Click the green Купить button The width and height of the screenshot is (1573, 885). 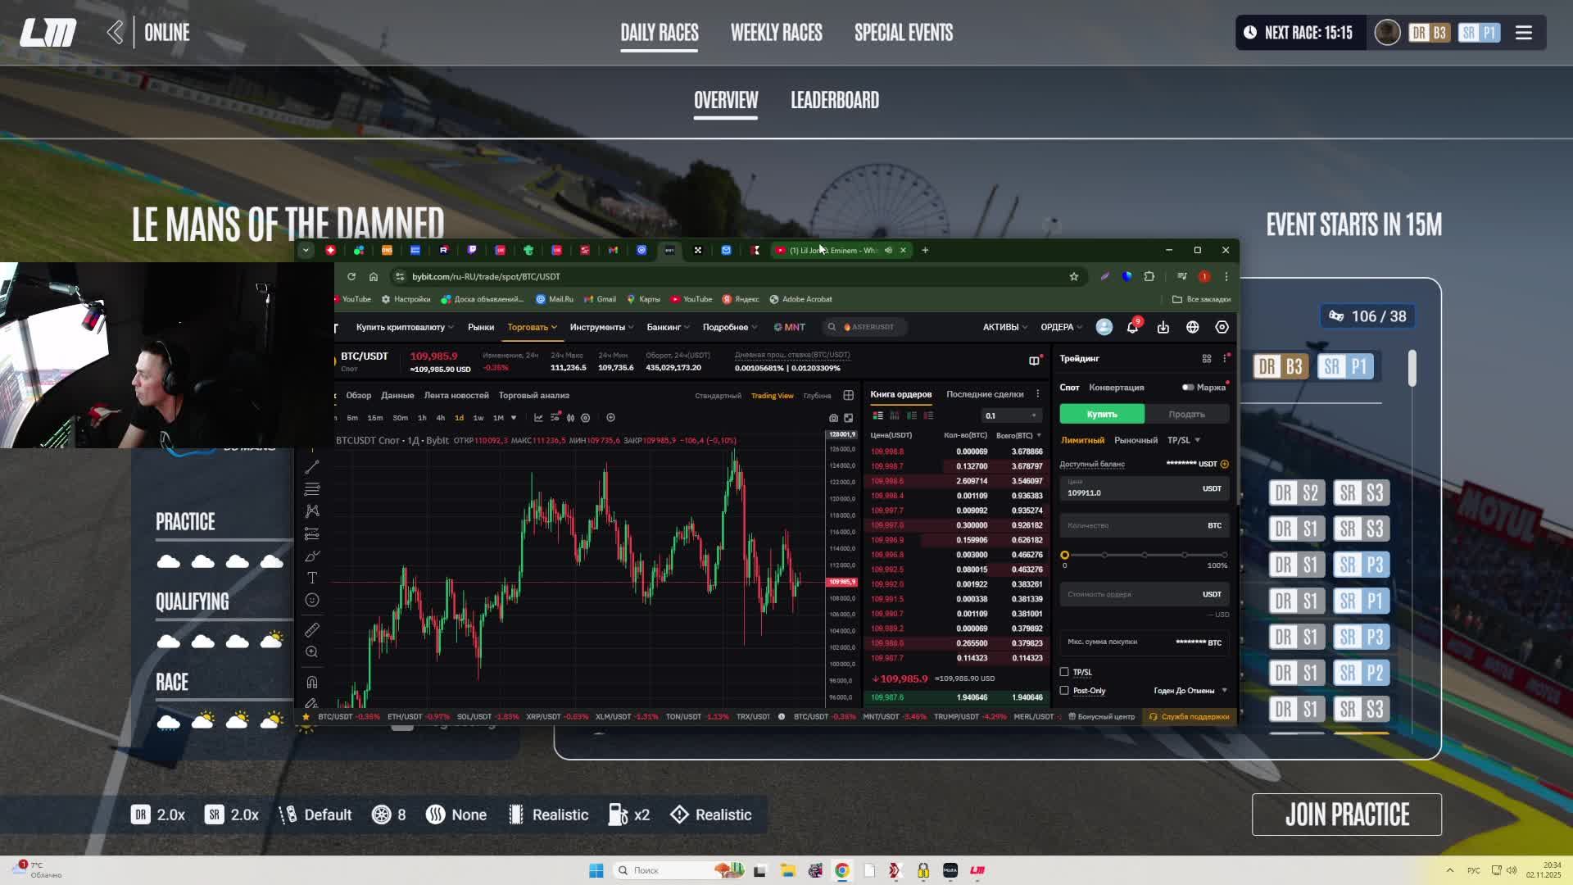tap(1102, 414)
